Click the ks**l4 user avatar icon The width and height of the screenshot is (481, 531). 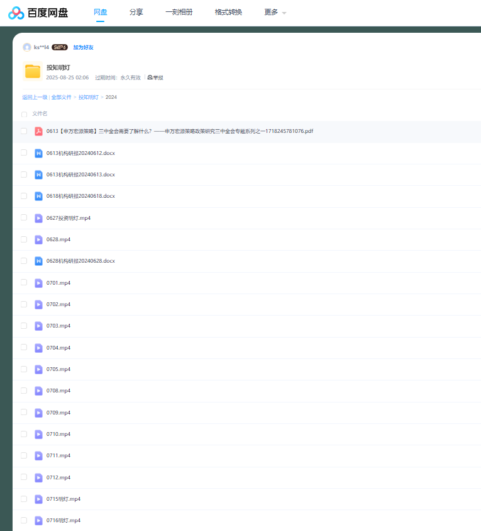27,47
